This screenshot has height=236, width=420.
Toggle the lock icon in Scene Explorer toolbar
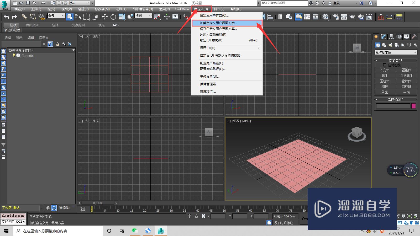(x=57, y=44)
